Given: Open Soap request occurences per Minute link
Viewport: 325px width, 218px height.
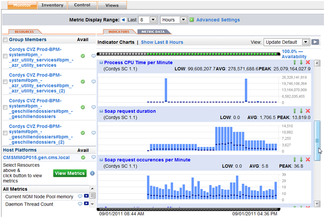Looking at the screenshot, I should [147, 160].
